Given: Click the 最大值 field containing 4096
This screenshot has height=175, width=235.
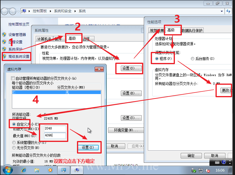Looking at the screenshot, I should tap(55, 136).
